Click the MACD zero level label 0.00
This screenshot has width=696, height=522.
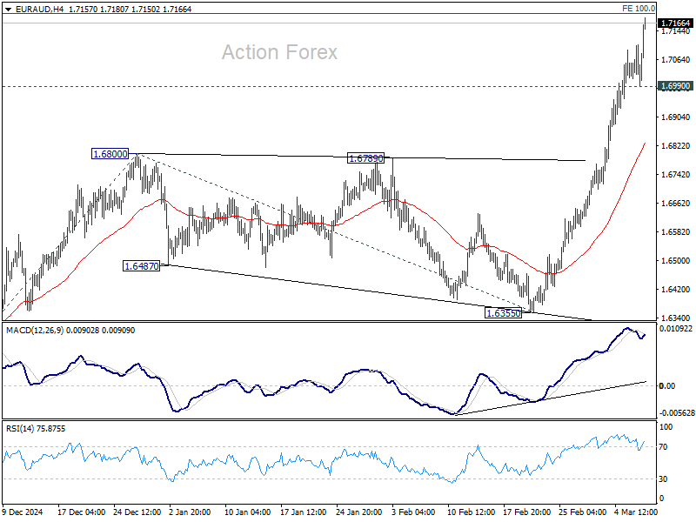pos(667,386)
